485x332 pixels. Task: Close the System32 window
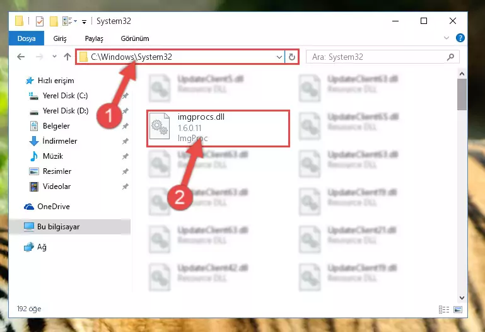pyautogui.click(x=453, y=21)
